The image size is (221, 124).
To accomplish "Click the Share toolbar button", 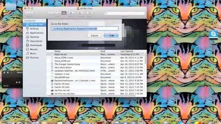I will 89,13.
